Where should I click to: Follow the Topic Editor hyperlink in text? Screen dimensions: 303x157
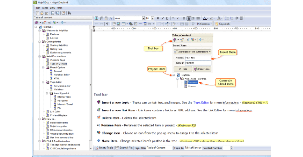click(201, 102)
